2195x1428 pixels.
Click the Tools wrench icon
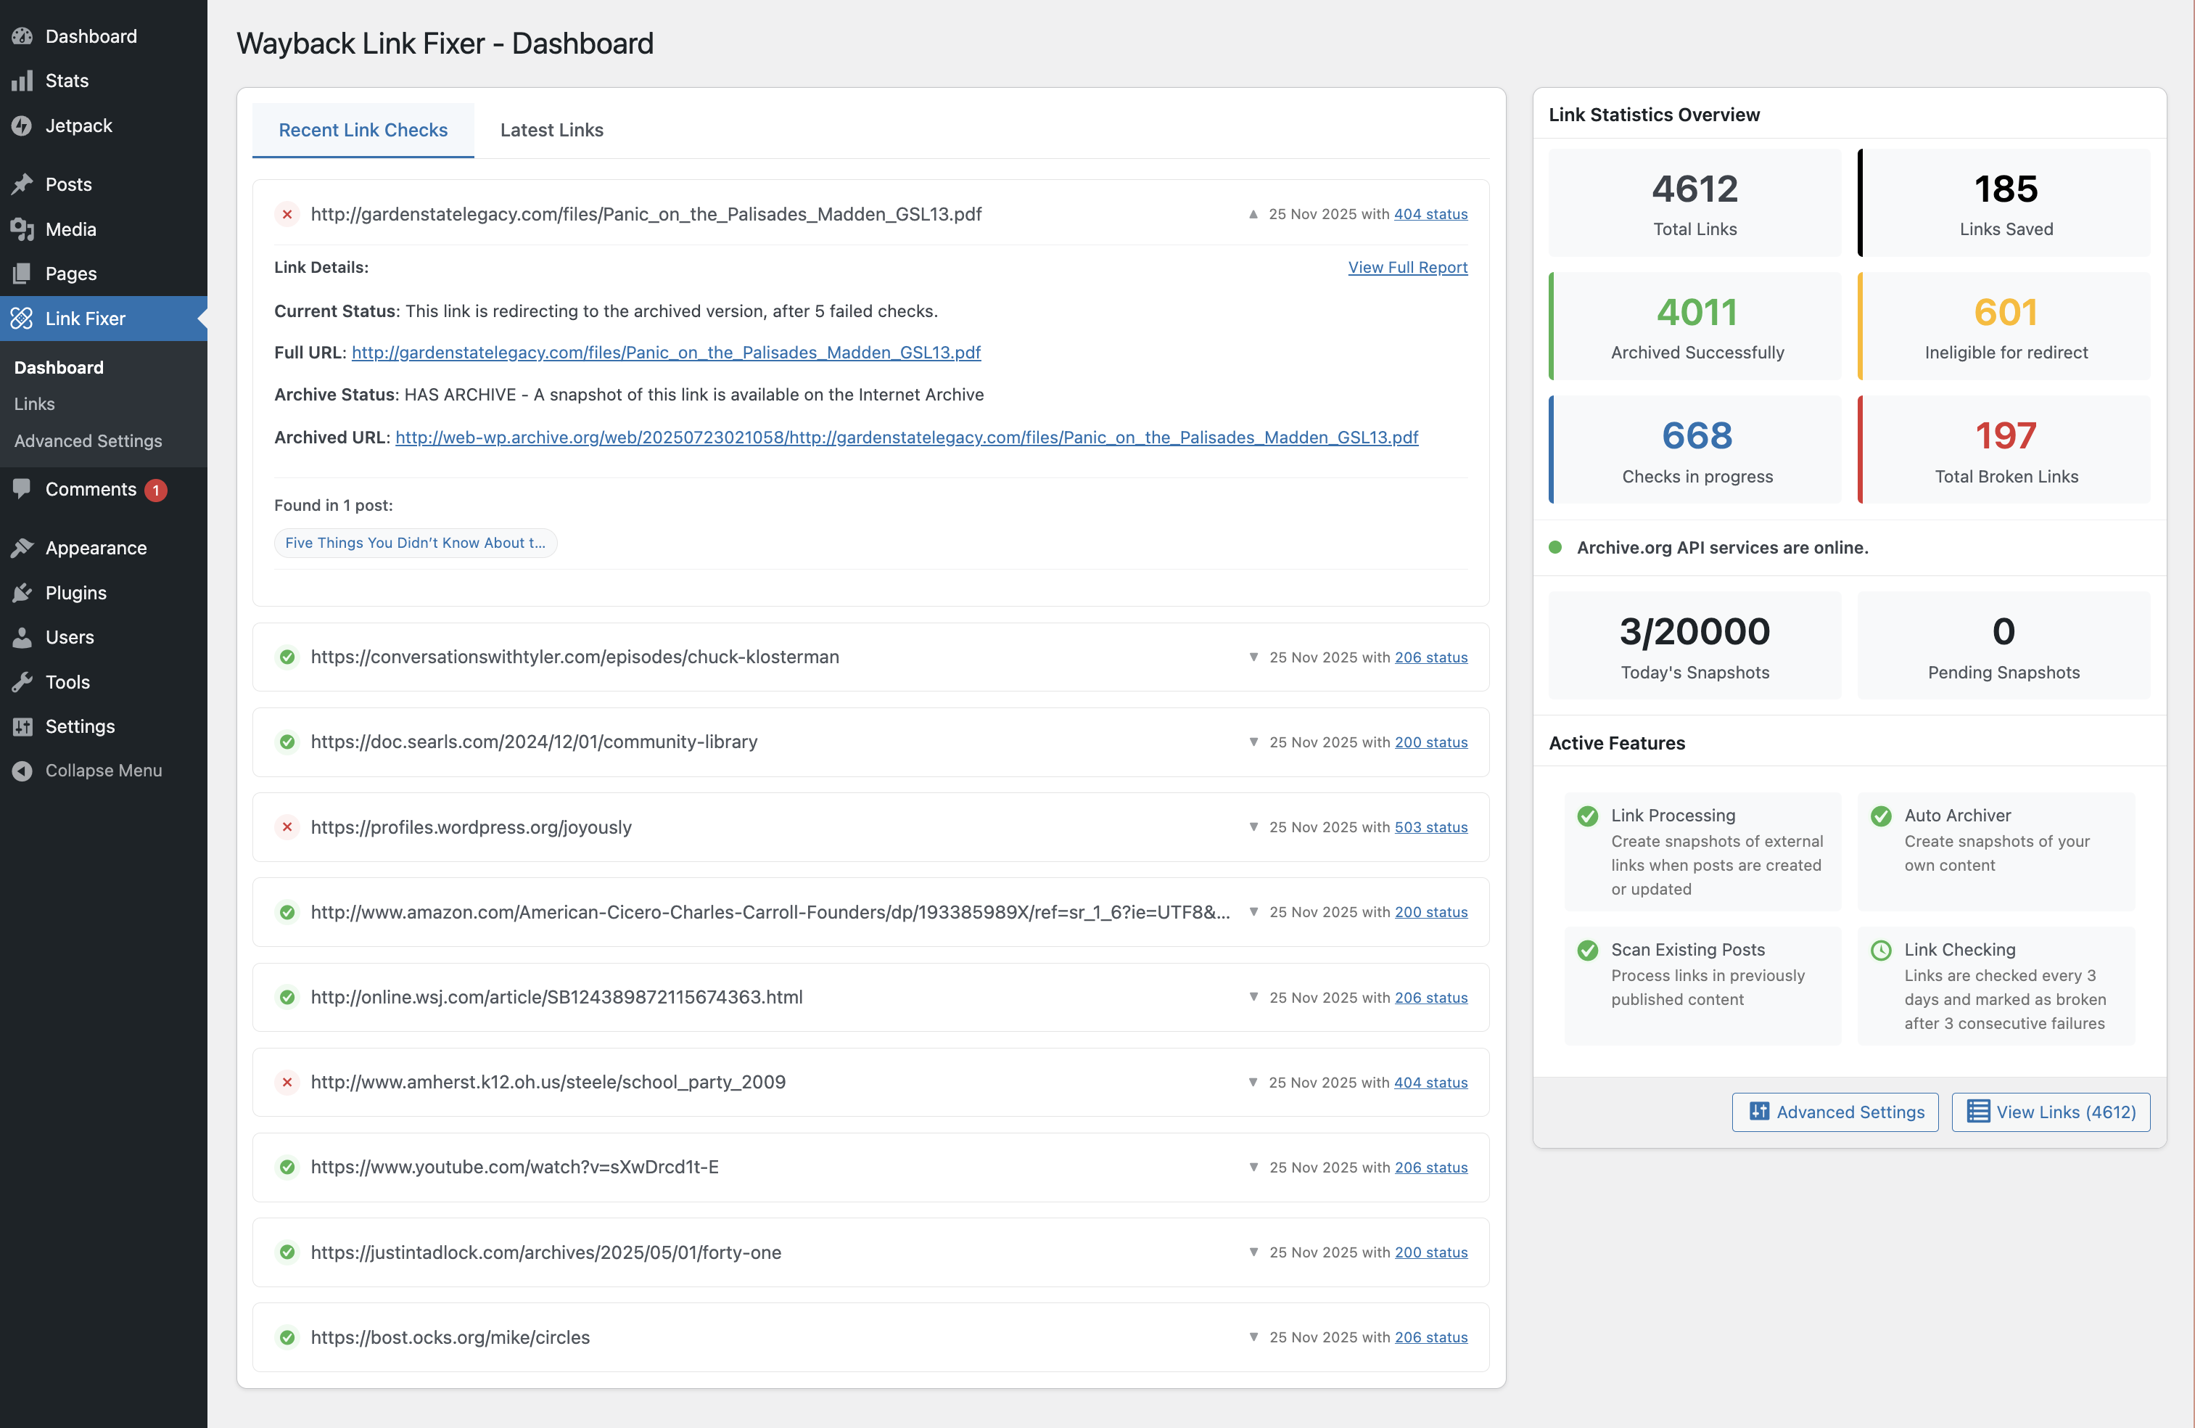22,683
